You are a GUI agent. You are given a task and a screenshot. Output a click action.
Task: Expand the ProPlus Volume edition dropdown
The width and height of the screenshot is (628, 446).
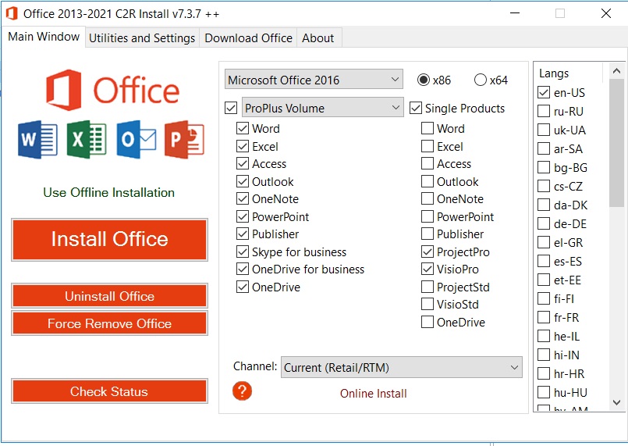coord(322,108)
